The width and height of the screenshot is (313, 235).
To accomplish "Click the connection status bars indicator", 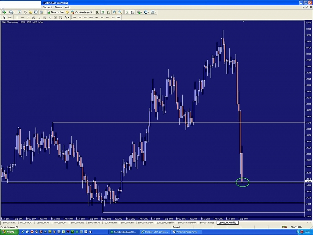I will (x=284, y=227).
